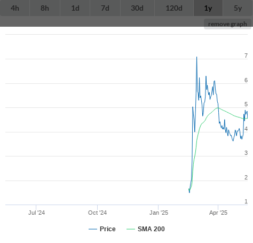Click the green SMA 200 legend line marker
Image resolution: width=253 pixels, height=243 pixels.
(131, 229)
